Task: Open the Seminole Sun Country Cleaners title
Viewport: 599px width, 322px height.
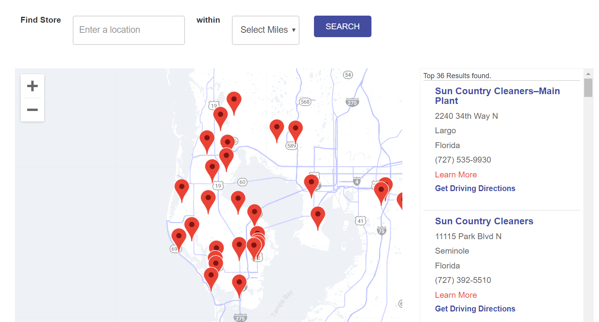Action: 484,221
